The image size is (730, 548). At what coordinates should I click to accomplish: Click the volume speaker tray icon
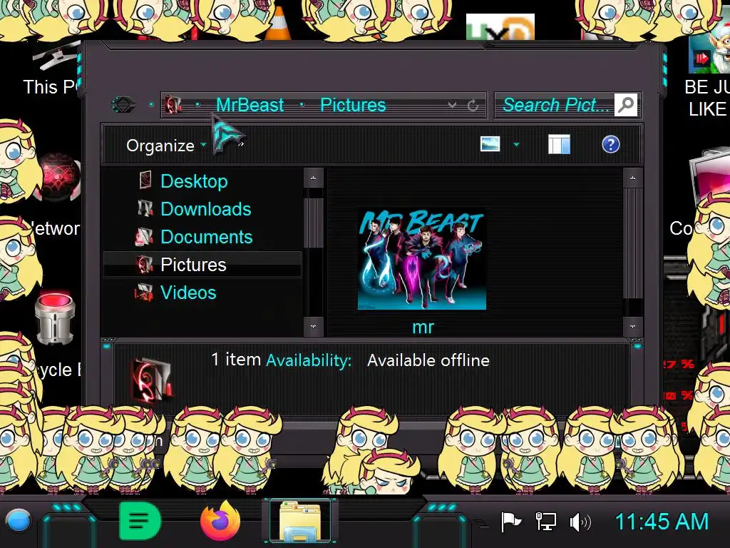(580, 522)
